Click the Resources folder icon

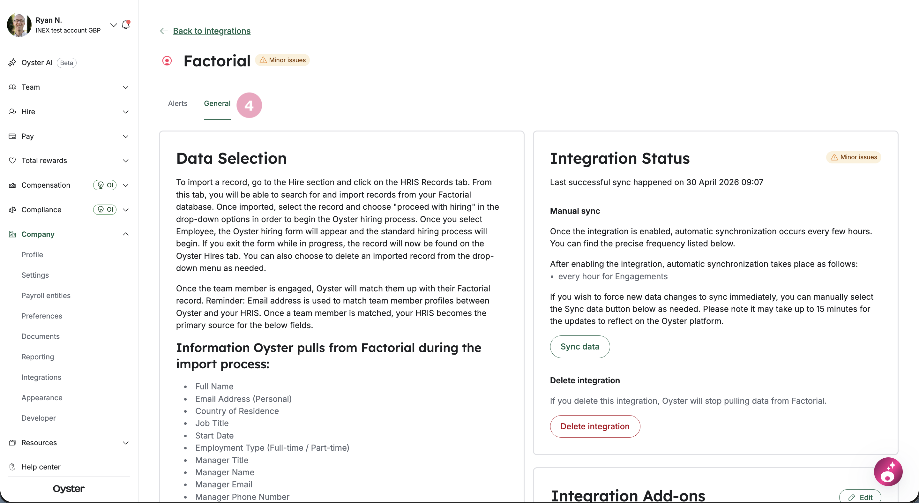(x=12, y=443)
